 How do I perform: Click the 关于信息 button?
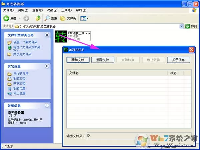click(x=178, y=60)
